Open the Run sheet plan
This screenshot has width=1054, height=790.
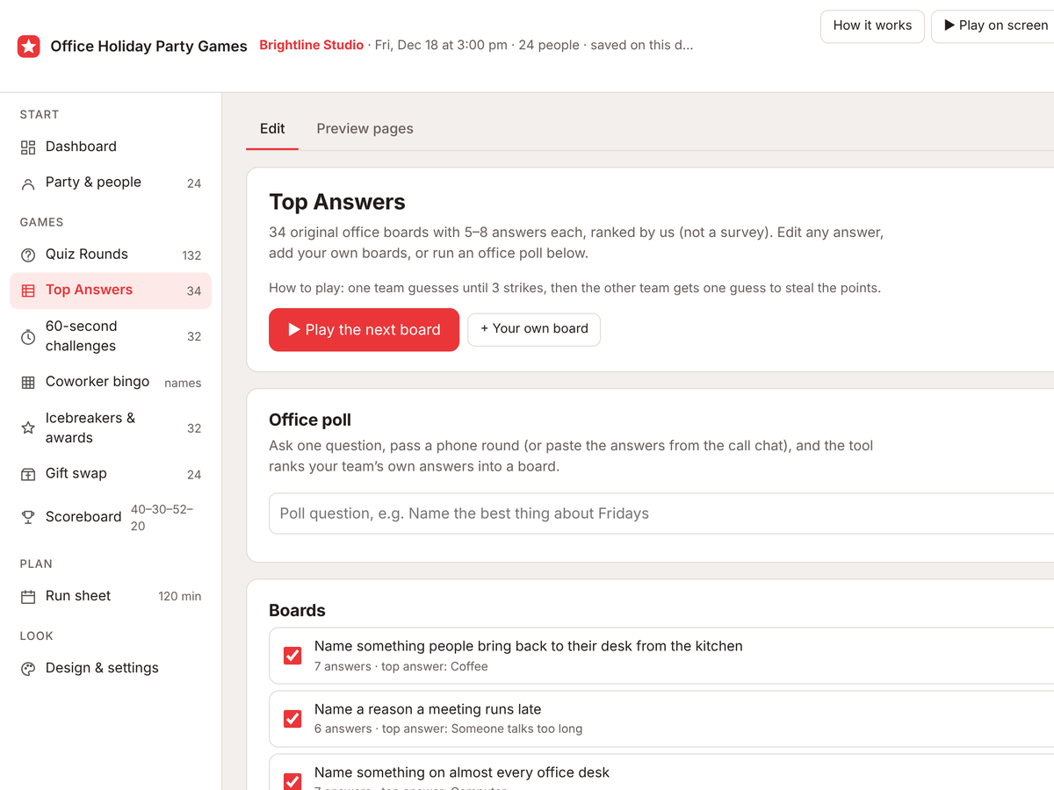click(111, 596)
